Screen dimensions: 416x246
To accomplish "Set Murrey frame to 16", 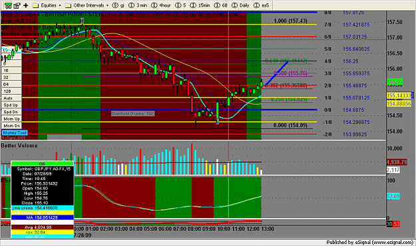I will [x=11, y=71].
